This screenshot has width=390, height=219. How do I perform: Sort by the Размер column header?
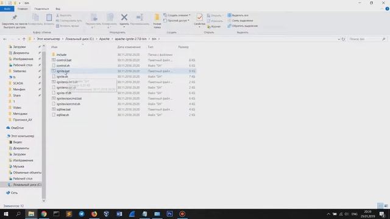coord(183,47)
